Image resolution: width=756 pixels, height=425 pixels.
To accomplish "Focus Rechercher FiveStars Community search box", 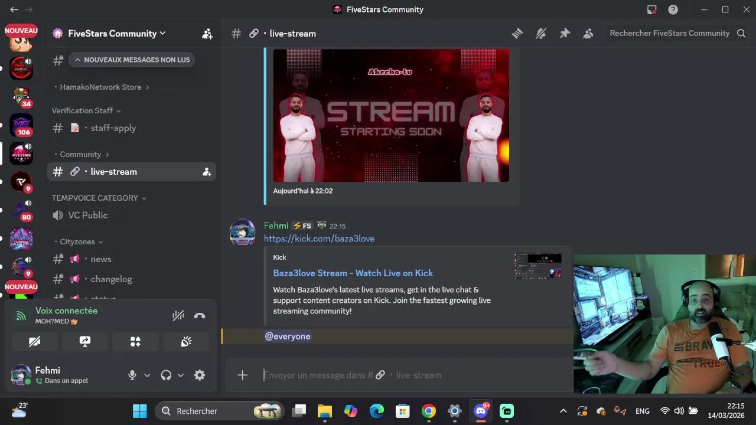I will [x=677, y=34].
